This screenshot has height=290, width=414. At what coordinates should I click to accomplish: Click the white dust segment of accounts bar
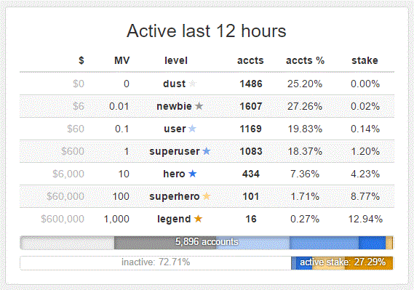[67, 243]
